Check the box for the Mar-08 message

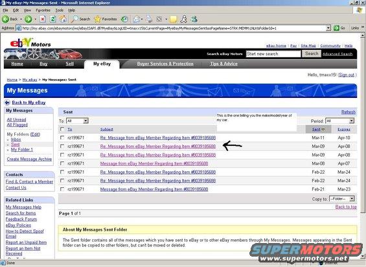62,163
